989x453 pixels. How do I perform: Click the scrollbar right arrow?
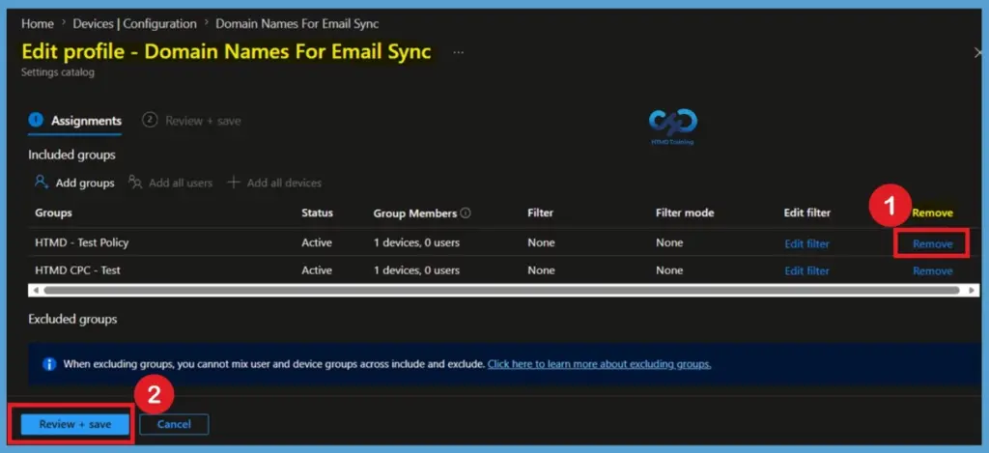point(972,290)
